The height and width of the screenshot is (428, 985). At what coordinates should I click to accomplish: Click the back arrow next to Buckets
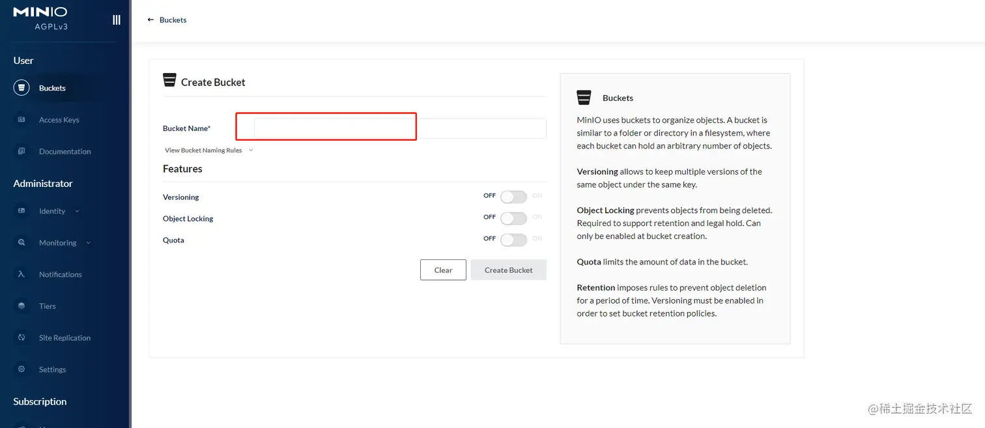click(x=151, y=20)
